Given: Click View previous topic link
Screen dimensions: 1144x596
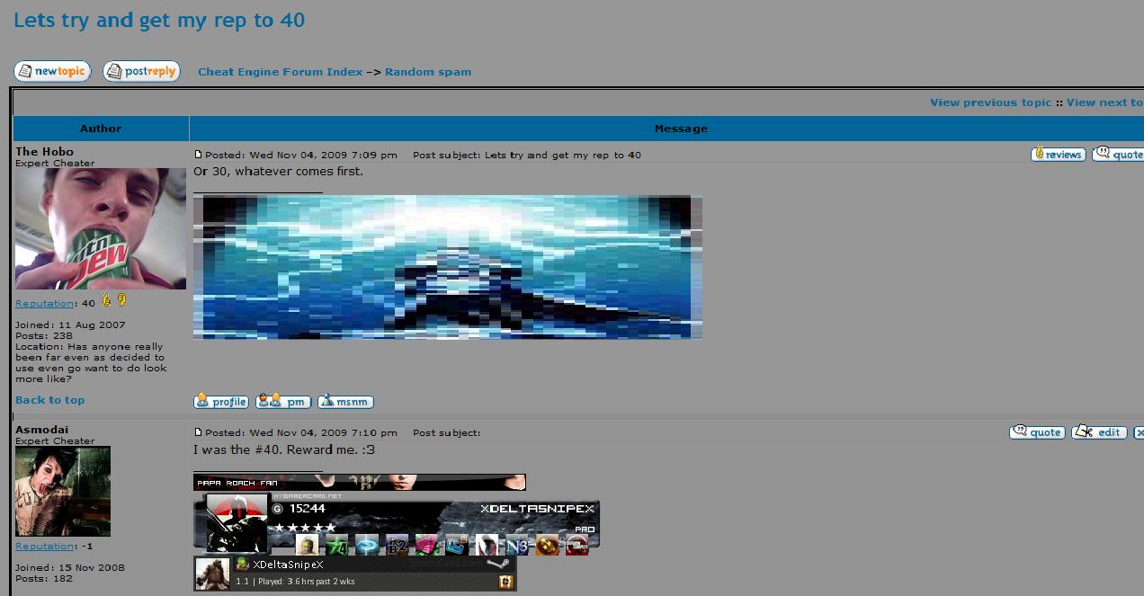Looking at the screenshot, I should coord(990,102).
